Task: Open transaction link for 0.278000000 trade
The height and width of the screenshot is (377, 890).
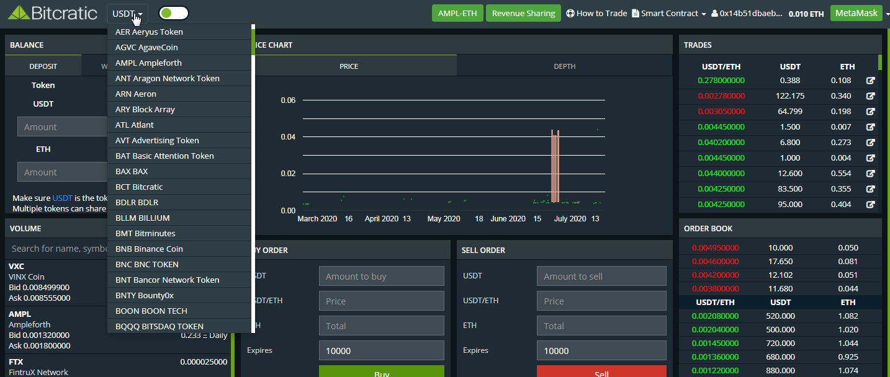Action: tap(871, 81)
